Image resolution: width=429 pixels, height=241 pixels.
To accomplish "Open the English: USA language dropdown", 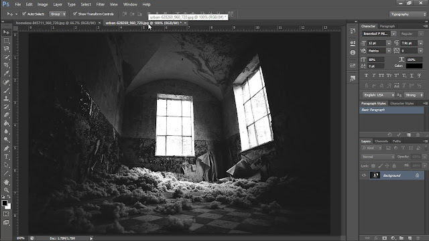I will tap(379, 95).
